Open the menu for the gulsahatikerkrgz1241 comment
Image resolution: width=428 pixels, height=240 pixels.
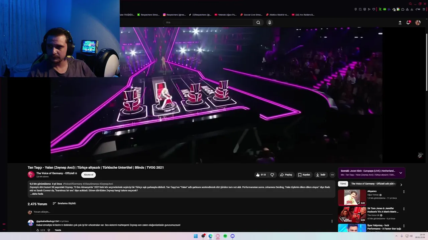pyautogui.click(x=332, y=221)
